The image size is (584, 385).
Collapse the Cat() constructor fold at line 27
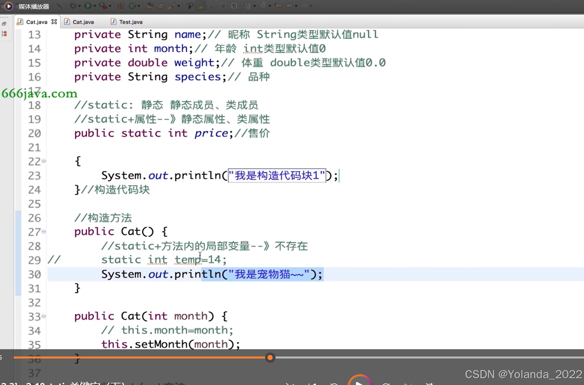[44, 231]
